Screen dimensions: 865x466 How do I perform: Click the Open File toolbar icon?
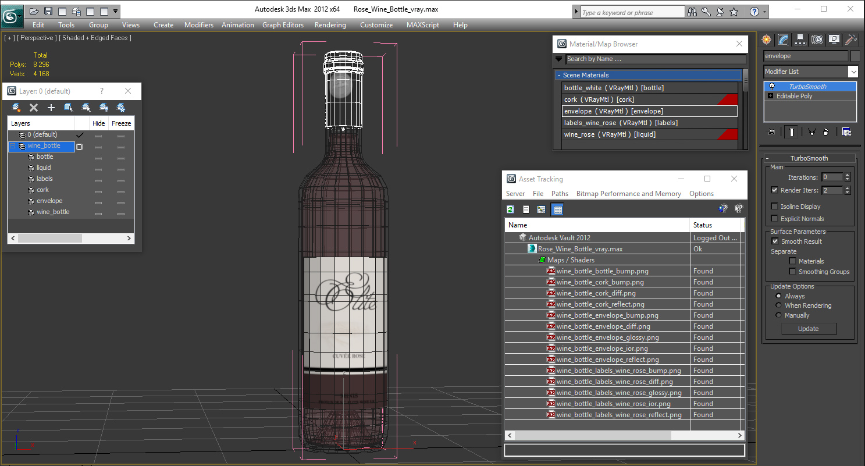[x=34, y=11]
